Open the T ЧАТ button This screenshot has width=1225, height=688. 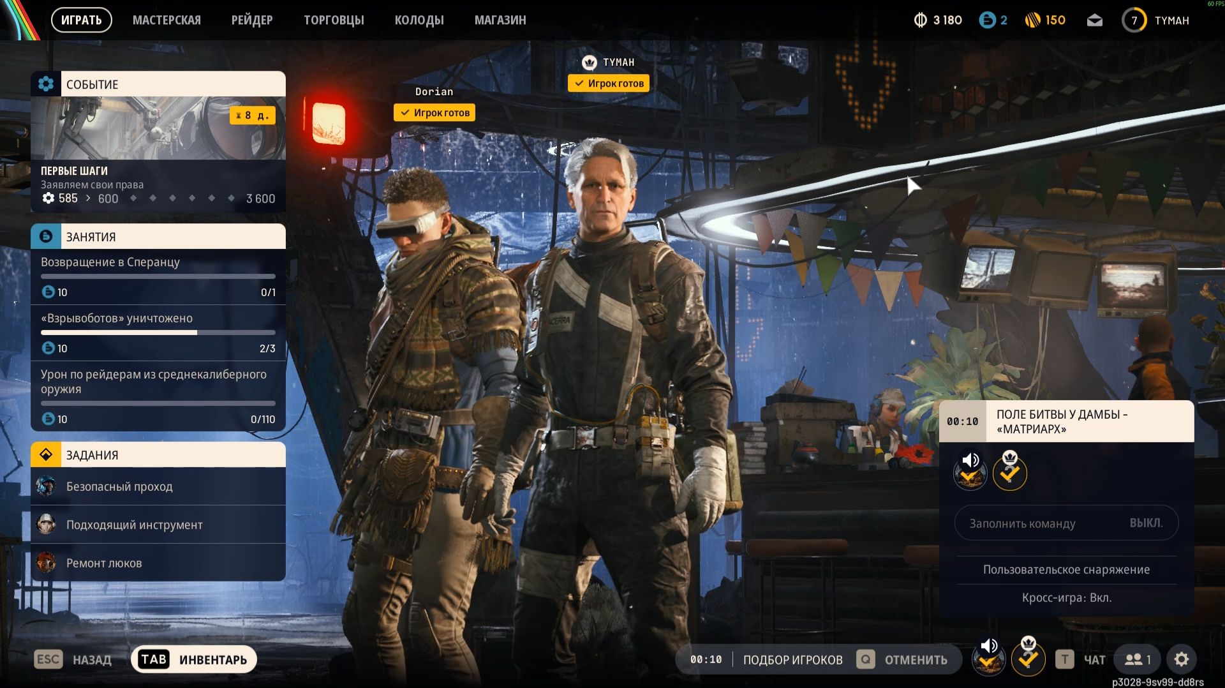pos(1080,659)
